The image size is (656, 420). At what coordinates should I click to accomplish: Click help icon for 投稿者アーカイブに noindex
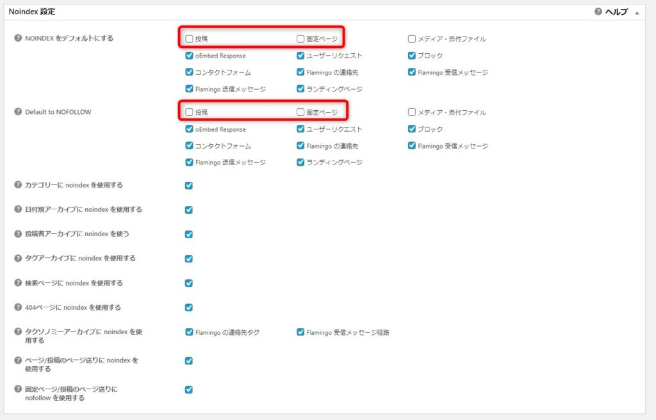(x=18, y=234)
